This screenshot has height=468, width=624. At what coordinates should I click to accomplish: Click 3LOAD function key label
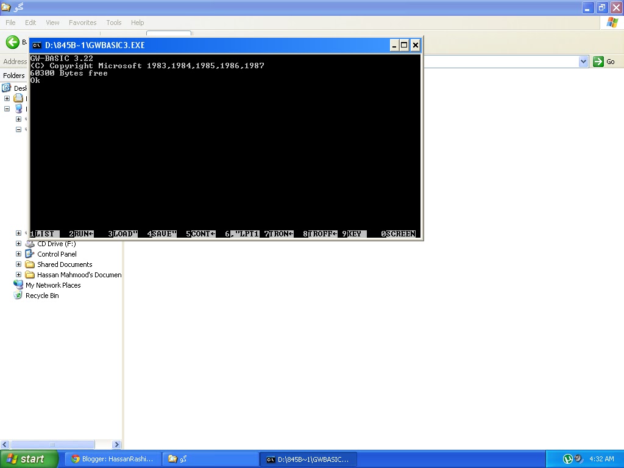coord(122,234)
